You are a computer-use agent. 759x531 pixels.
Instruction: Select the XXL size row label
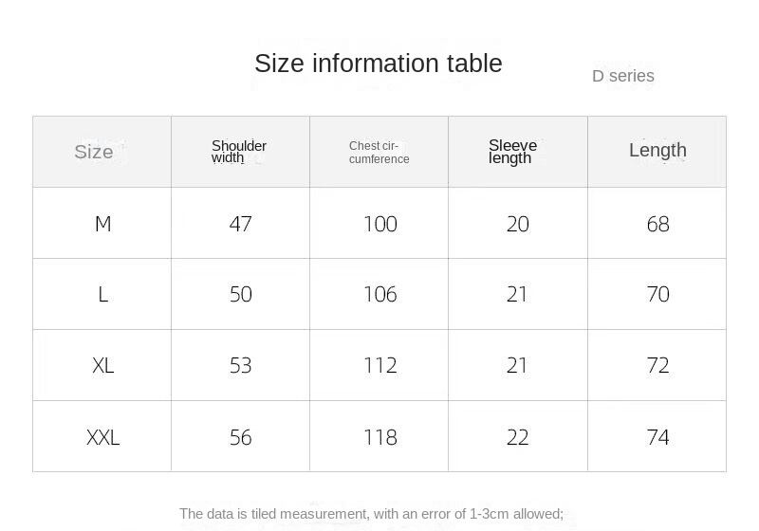102,437
